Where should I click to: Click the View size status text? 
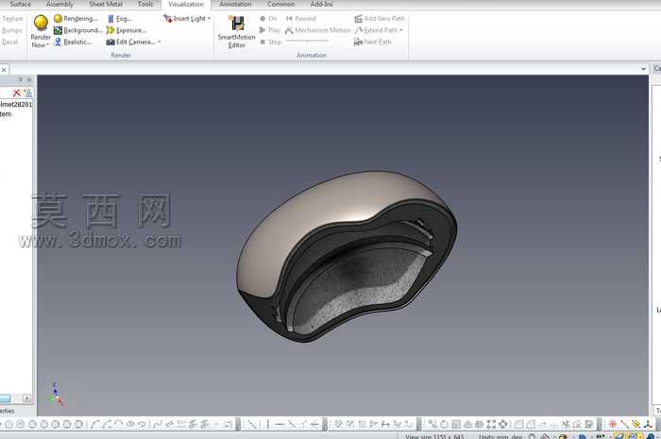click(x=434, y=436)
